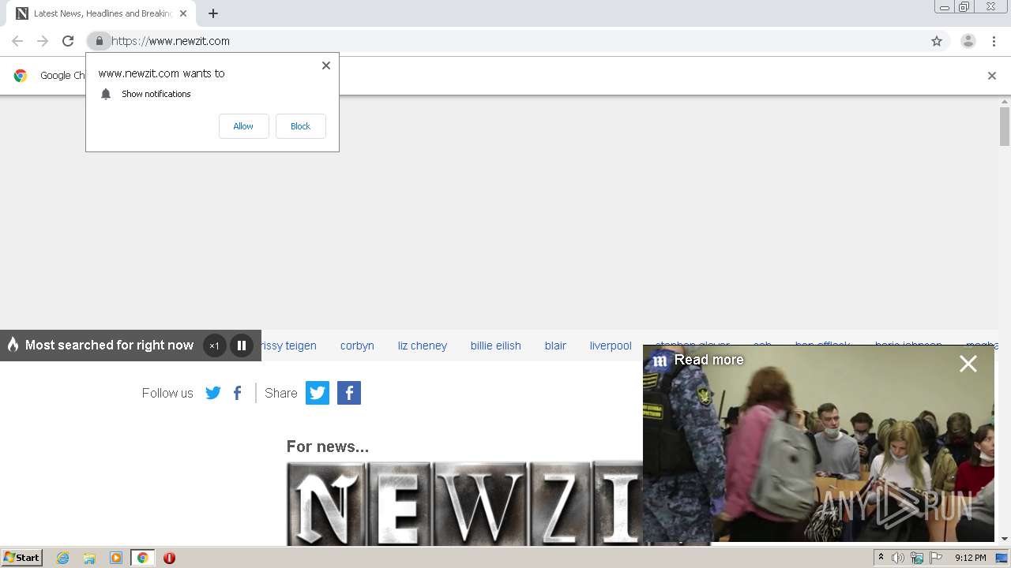This screenshot has height=568, width=1011.
Task: Share the page on Facebook
Action: (x=349, y=393)
